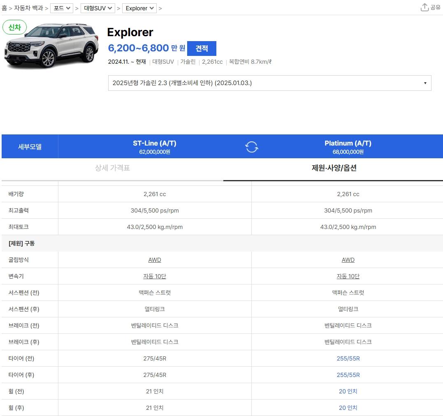Click ST-Line 304/5,500 ps/rpm value
This screenshot has height=416, width=443.
click(155, 211)
